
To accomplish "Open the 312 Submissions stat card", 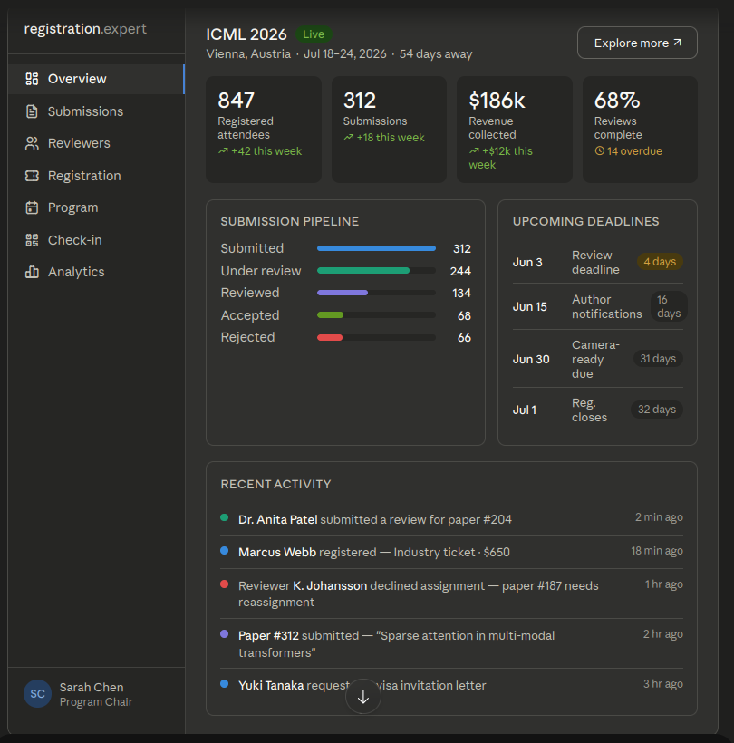I will tap(389, 130).
